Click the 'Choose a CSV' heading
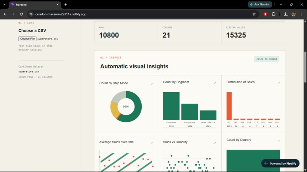The height and width of the screenshot is (172, 307). click(x=32, y=31)
